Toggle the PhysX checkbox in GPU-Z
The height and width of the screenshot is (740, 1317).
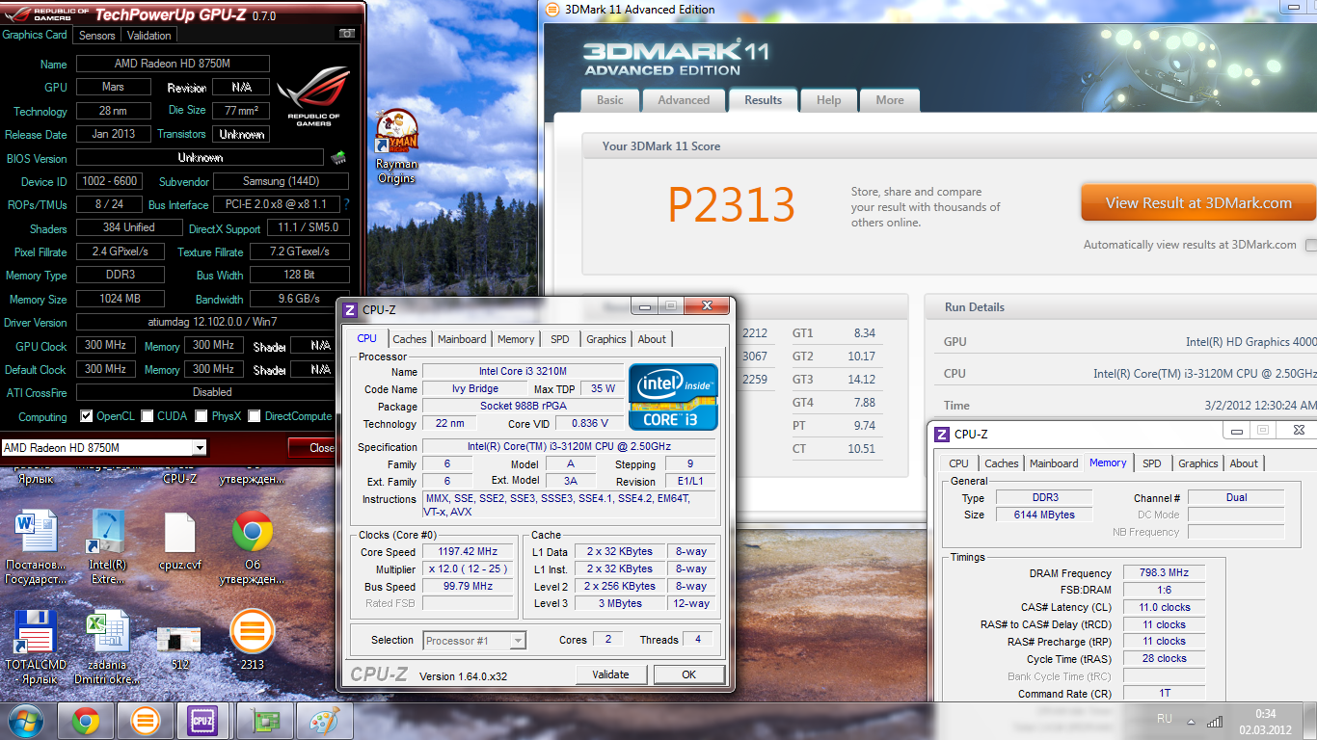point(202,416)
